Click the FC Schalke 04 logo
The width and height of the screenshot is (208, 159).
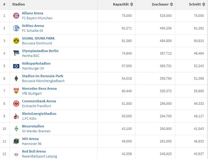[16, 28]
